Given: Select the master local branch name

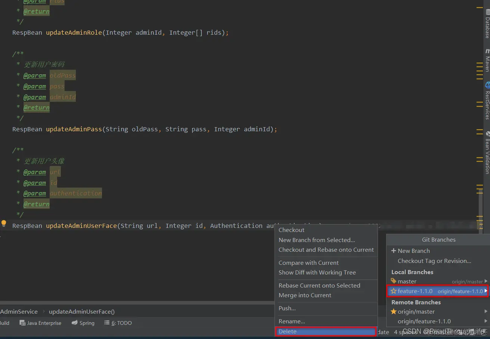Looking at the screenshot, I should tap(407, 282).
